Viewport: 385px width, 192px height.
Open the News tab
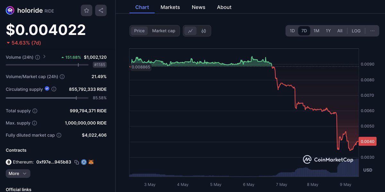tap(198, 7)
